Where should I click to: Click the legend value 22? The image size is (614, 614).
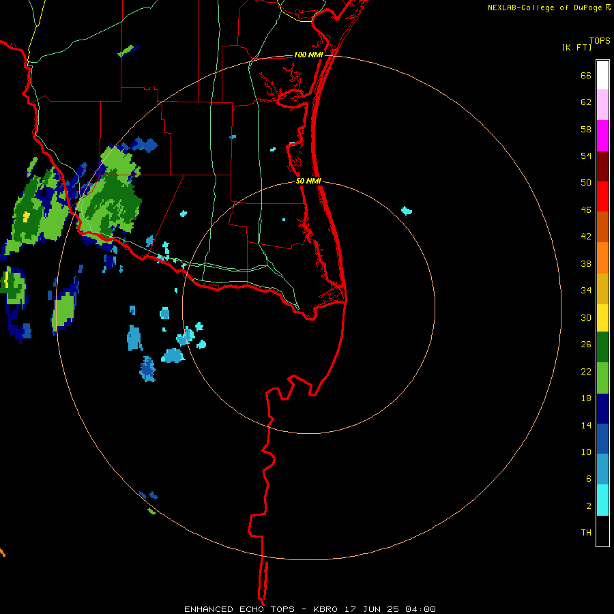pos(586,371)
